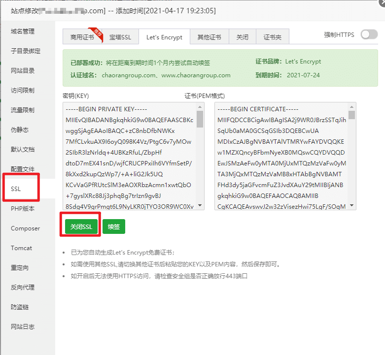Open 访问限制 section
Screen dimensions: 385x355
point(23,90)
